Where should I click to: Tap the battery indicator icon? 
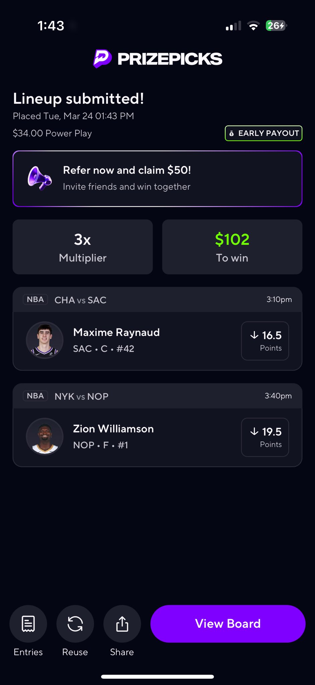(276, 26)
